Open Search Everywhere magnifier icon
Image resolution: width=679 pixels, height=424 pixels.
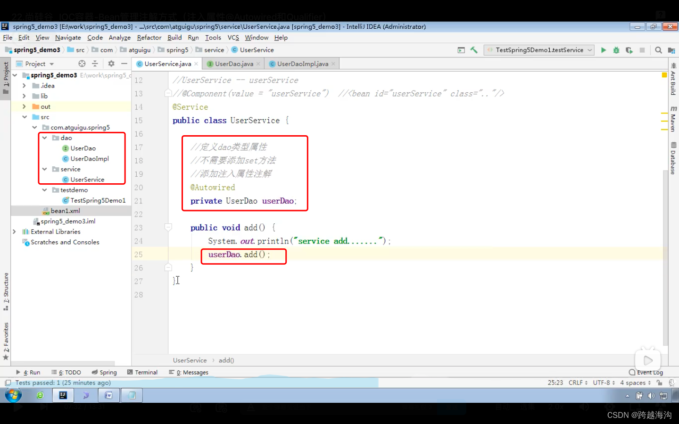point(658,50)
